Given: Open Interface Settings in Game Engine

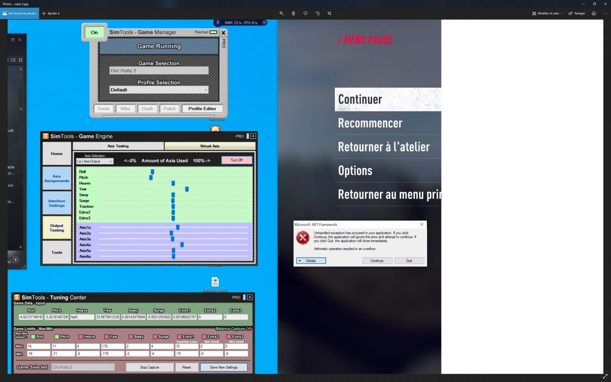Looking at the screenshot, I should 57,203.
